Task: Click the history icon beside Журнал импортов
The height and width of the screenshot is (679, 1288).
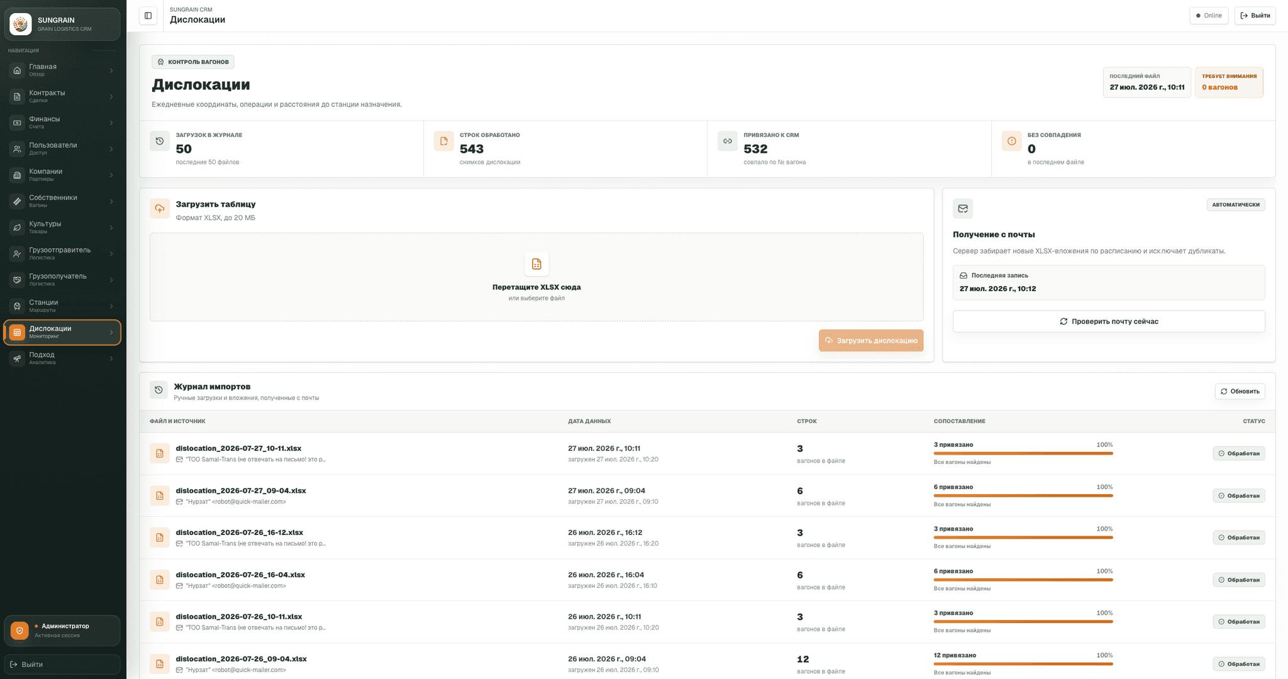Action: (x=159, y=390)
